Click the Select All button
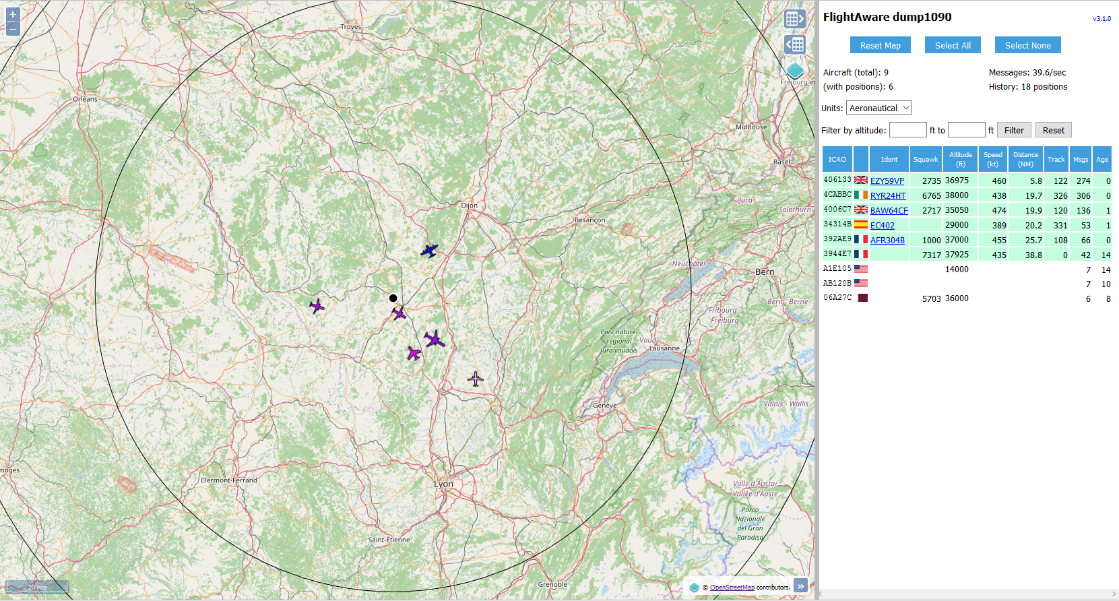The image size is (1119, 601). tap(953, 45)
